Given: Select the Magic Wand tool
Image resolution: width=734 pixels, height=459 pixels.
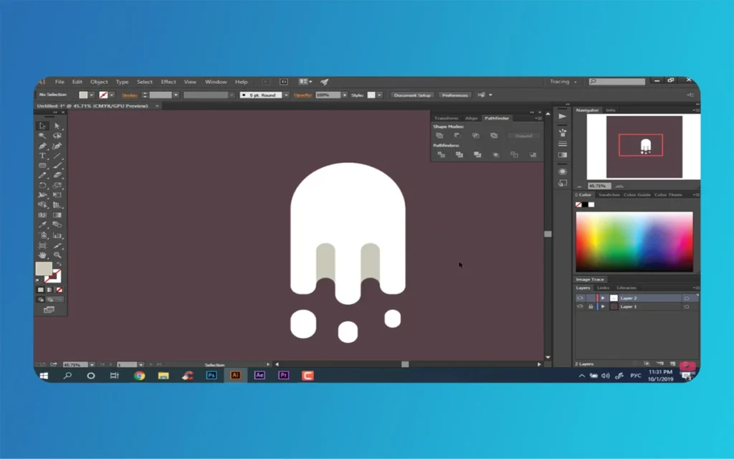Looking at the screenshot, I should 42,136.
